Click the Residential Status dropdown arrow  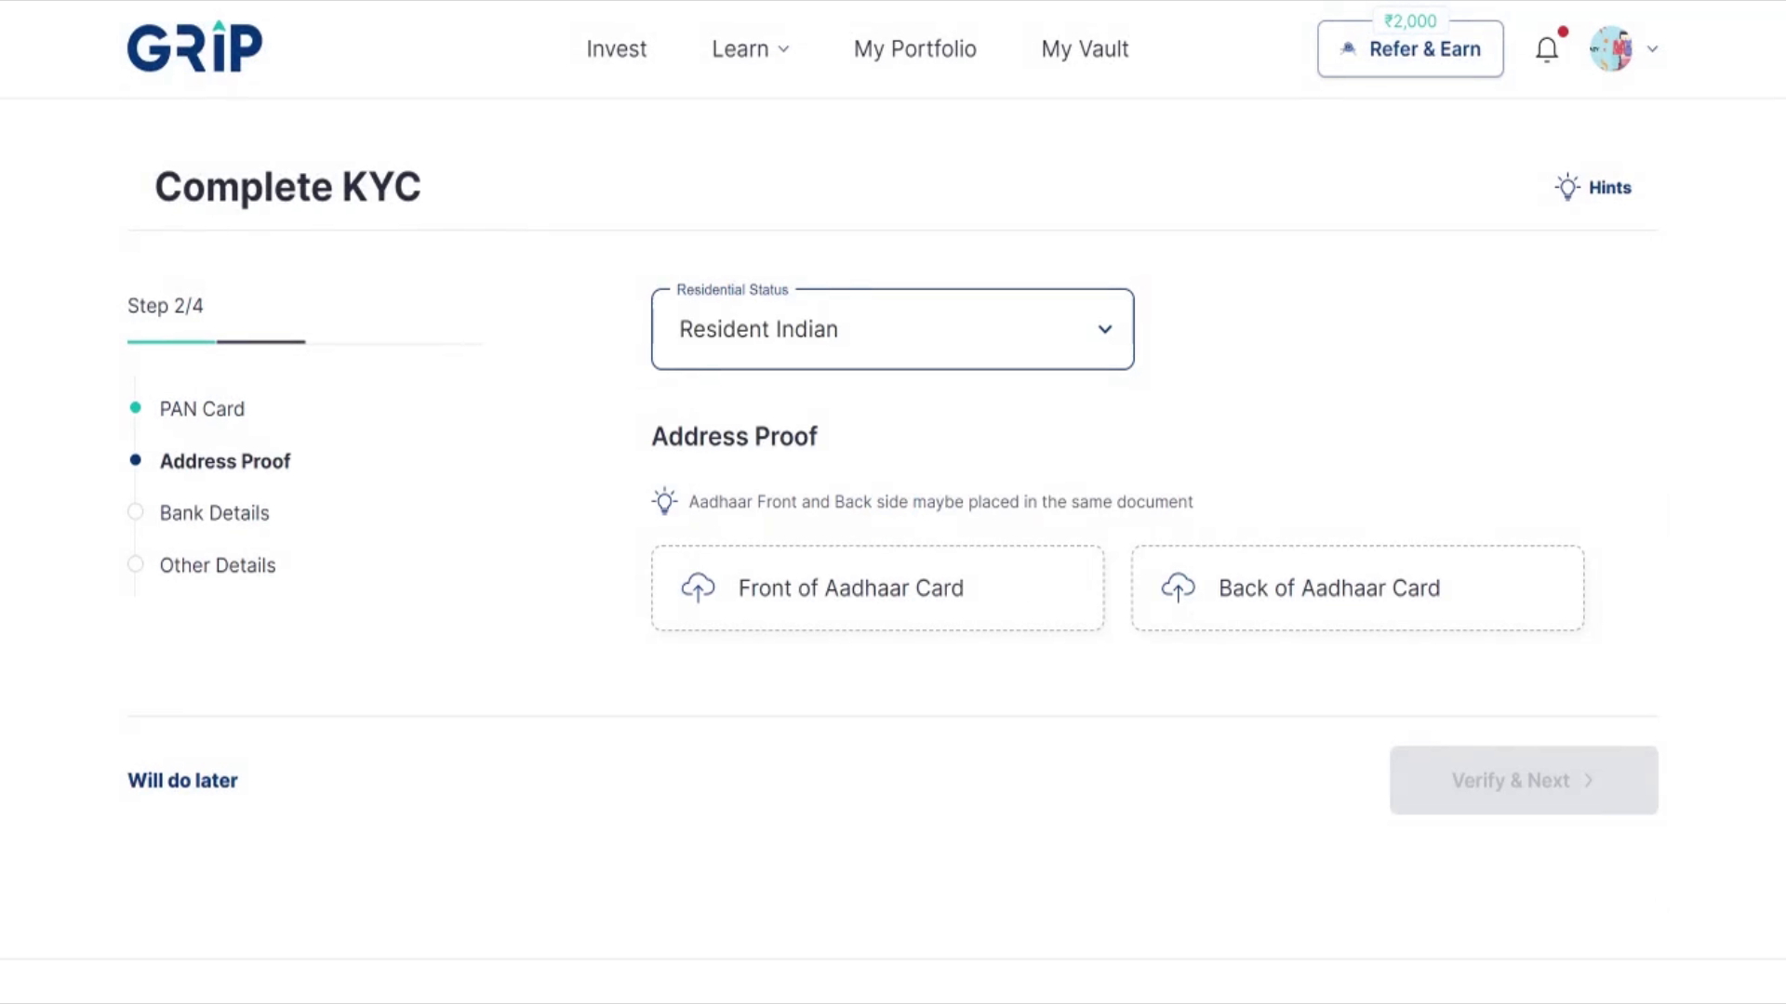[1104, 329]
